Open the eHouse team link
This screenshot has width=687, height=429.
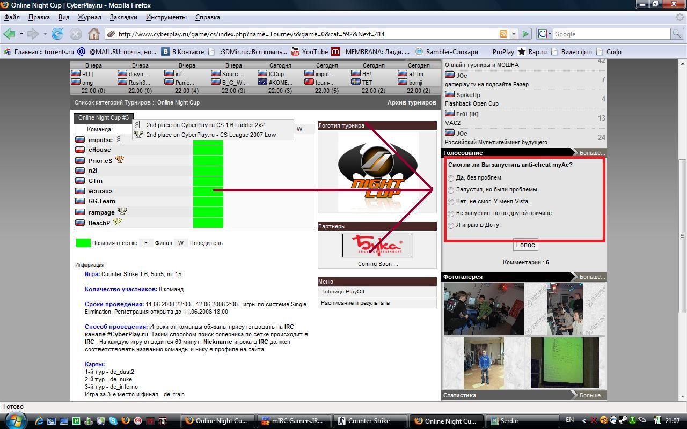100,150
